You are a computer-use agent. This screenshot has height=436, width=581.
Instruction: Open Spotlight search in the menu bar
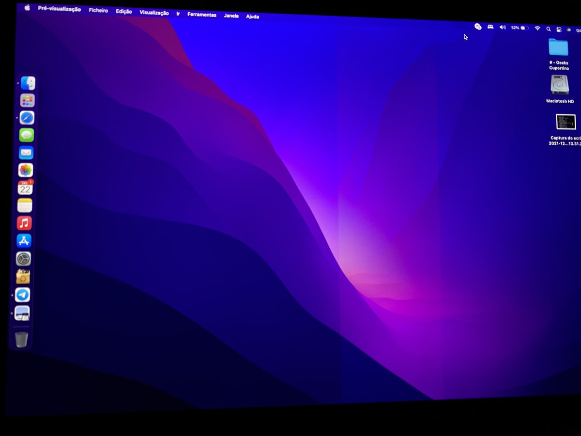(548, 28)
